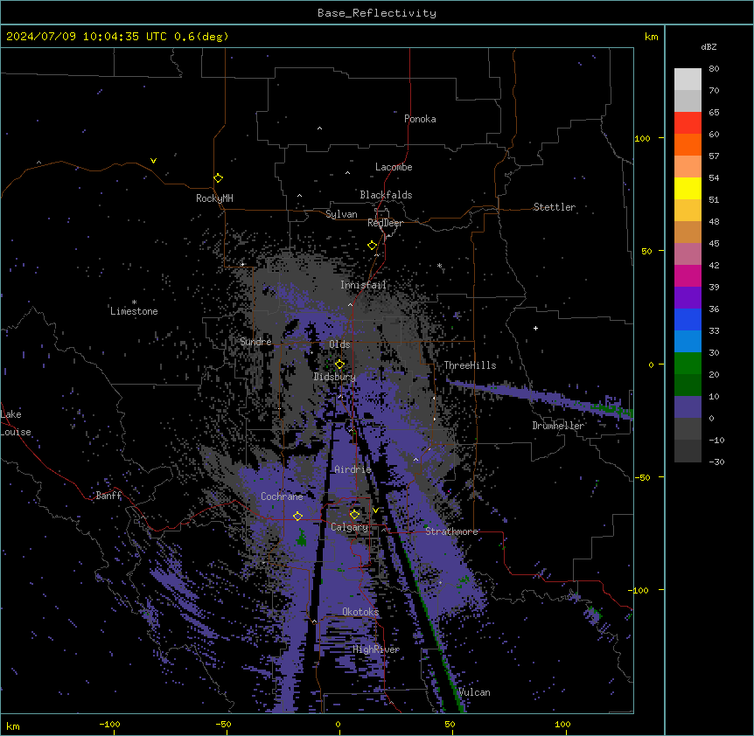The width and height of the screenshot is (754, 736).
Task: Click the RedDeer city label
Action: point(385,223)
